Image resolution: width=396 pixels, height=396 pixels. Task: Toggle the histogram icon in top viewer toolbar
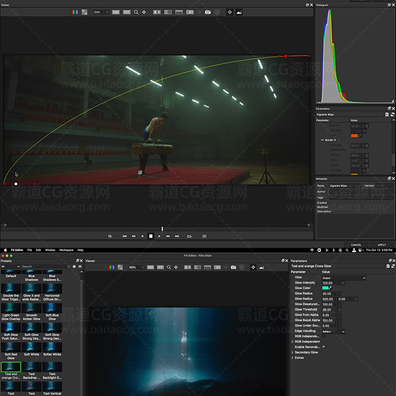click(239, 12)
